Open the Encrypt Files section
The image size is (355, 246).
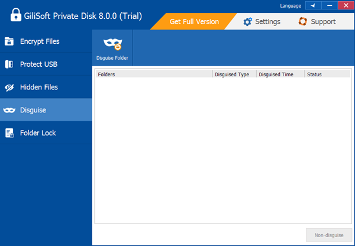46,41
